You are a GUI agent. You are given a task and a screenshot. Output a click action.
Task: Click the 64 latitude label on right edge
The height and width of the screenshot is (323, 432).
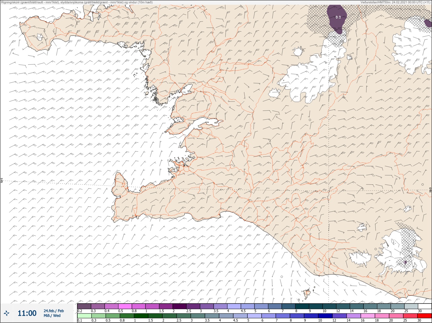430,190
